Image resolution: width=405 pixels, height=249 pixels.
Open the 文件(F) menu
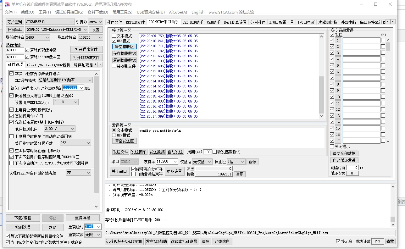11,12
